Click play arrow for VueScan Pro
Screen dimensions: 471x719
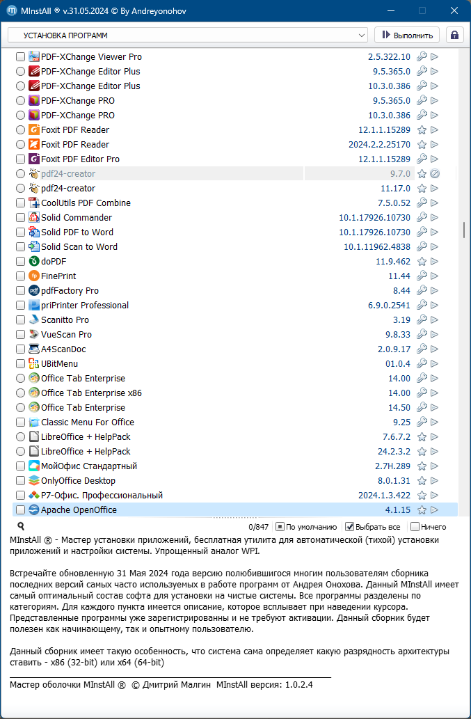coord(434,334)
